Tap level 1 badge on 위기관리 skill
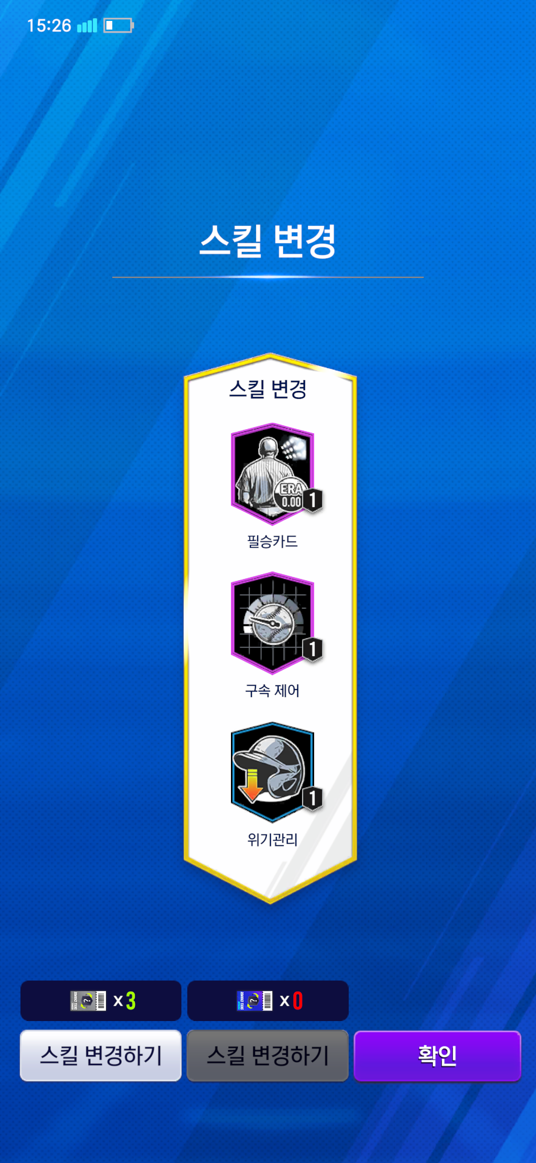This screenshot has width=536, height=1163. coord(313,798)
